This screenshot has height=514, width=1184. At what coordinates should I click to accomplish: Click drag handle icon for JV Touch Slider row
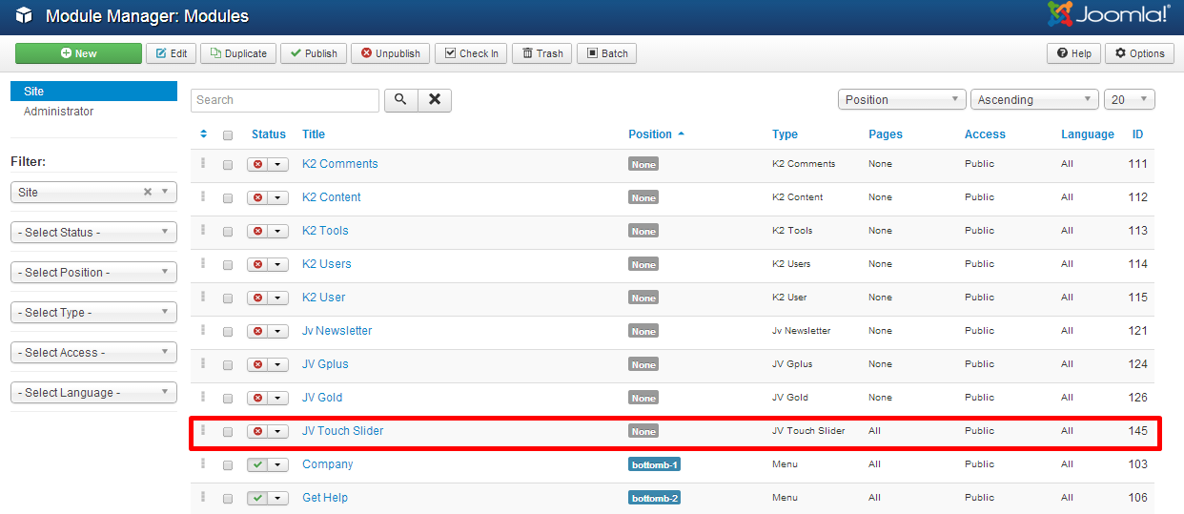(203, 430)
